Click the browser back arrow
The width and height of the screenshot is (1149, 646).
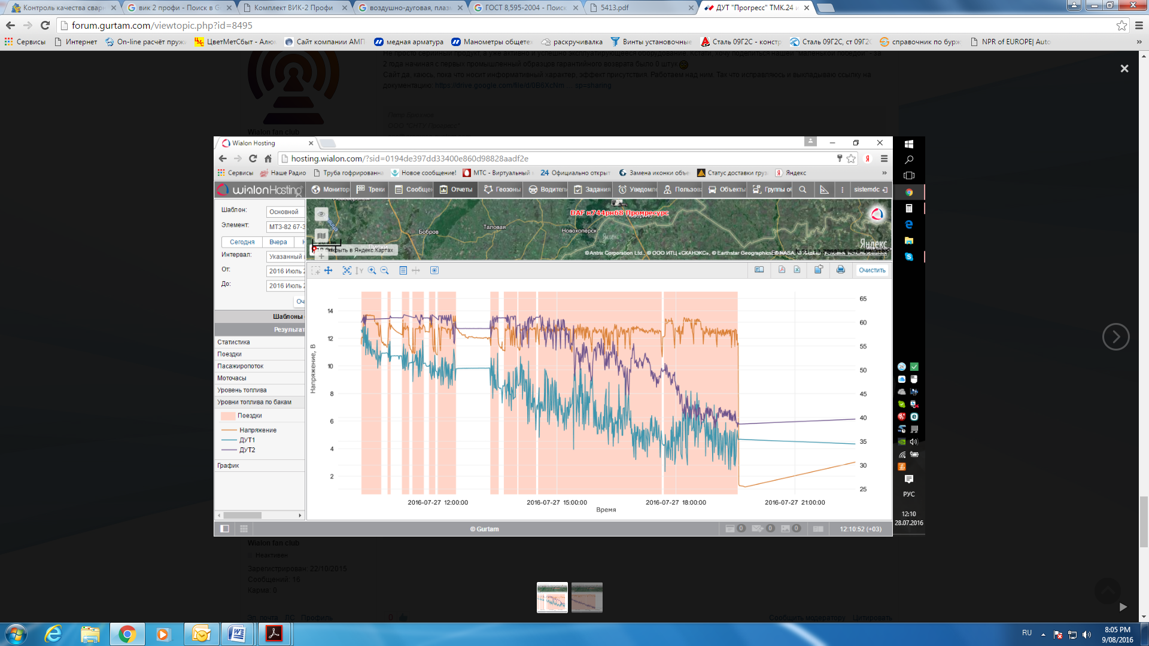(10, 25)
